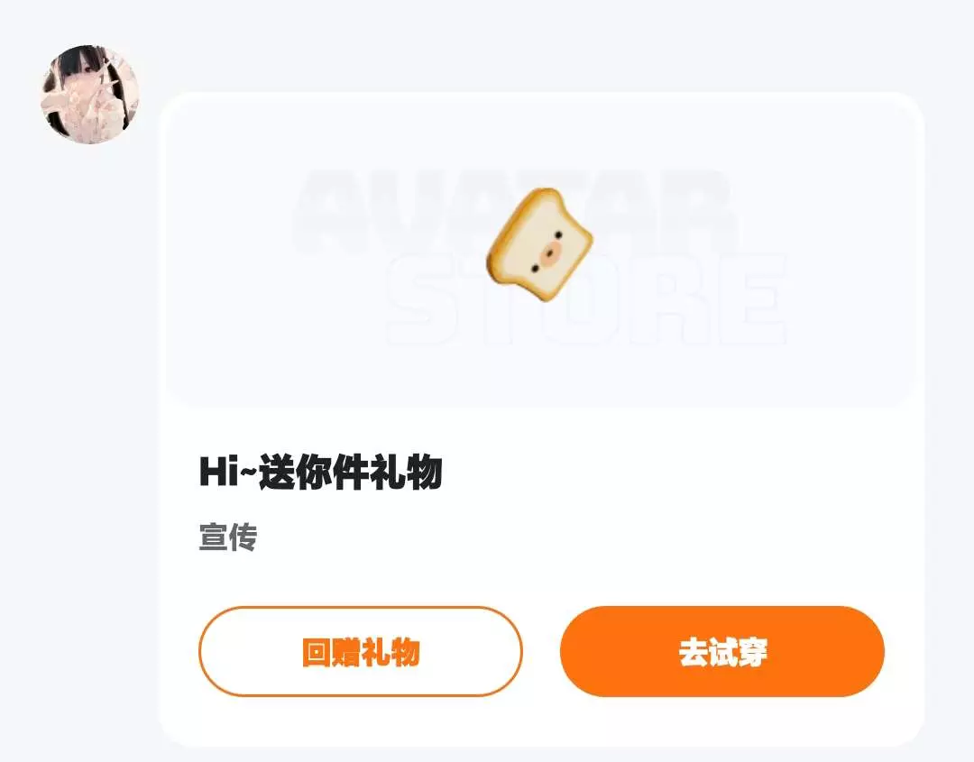The height and width of the screenshot is (762, 974).
Task: Click the girl photo avatar thumbnail
Action: tap(90, 95)
